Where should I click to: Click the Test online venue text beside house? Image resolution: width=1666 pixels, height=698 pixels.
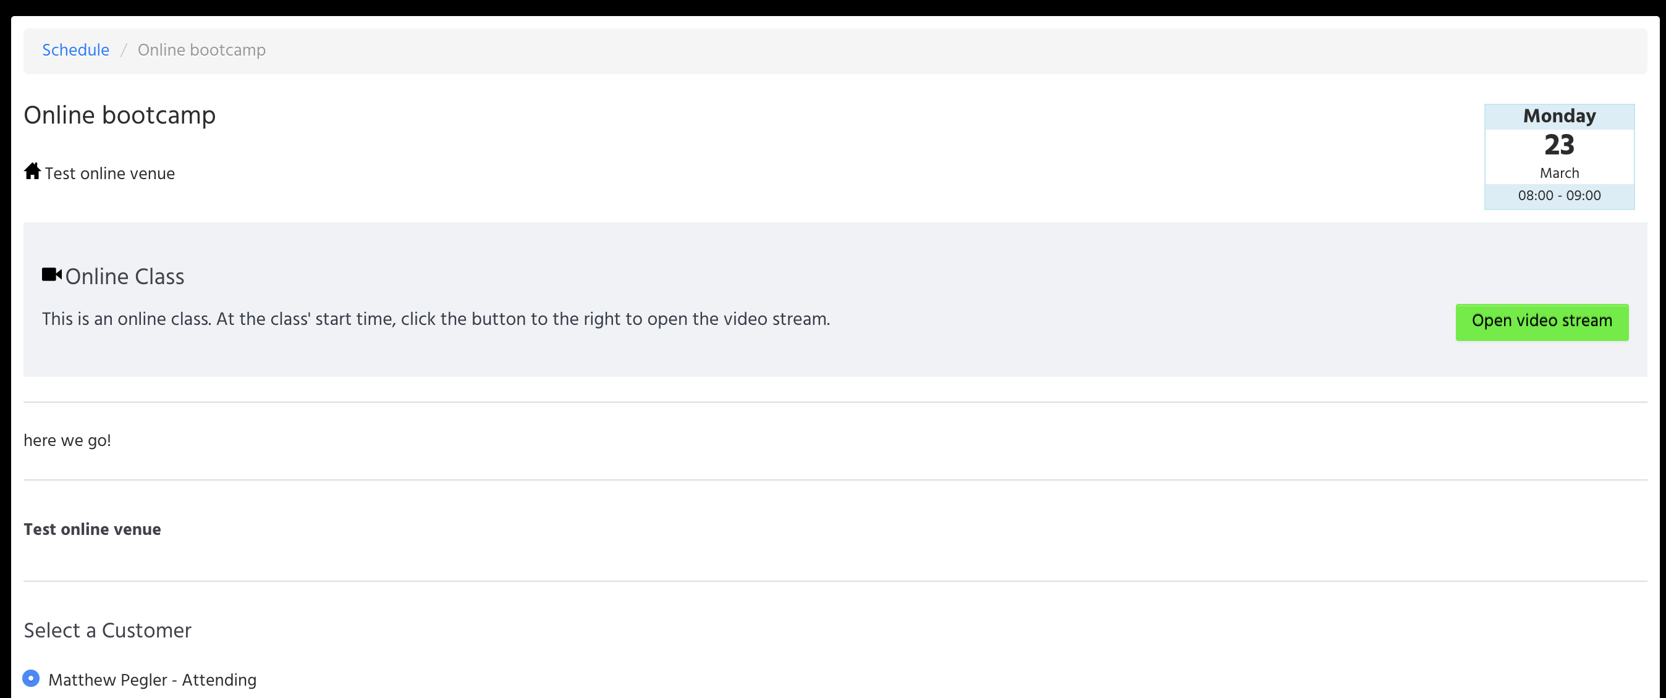[x=110, y=174]
